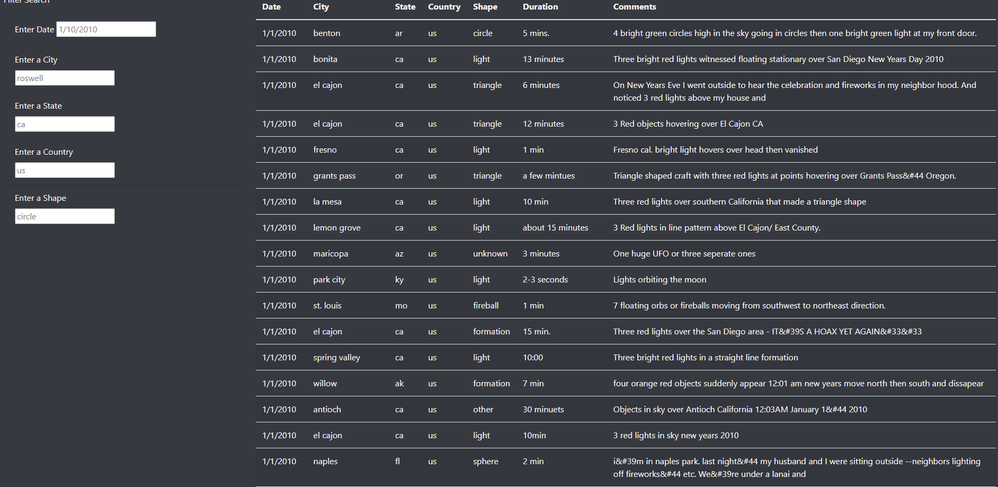
Task: Click the bonita city cell
Action: click(325, 59)
